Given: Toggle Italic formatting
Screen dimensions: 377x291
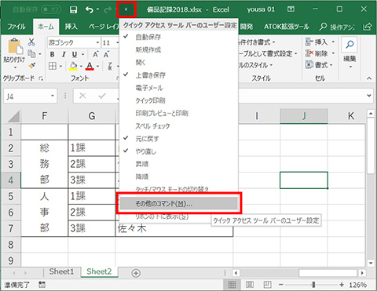Looking at the screenshot, I should (64, 54).
